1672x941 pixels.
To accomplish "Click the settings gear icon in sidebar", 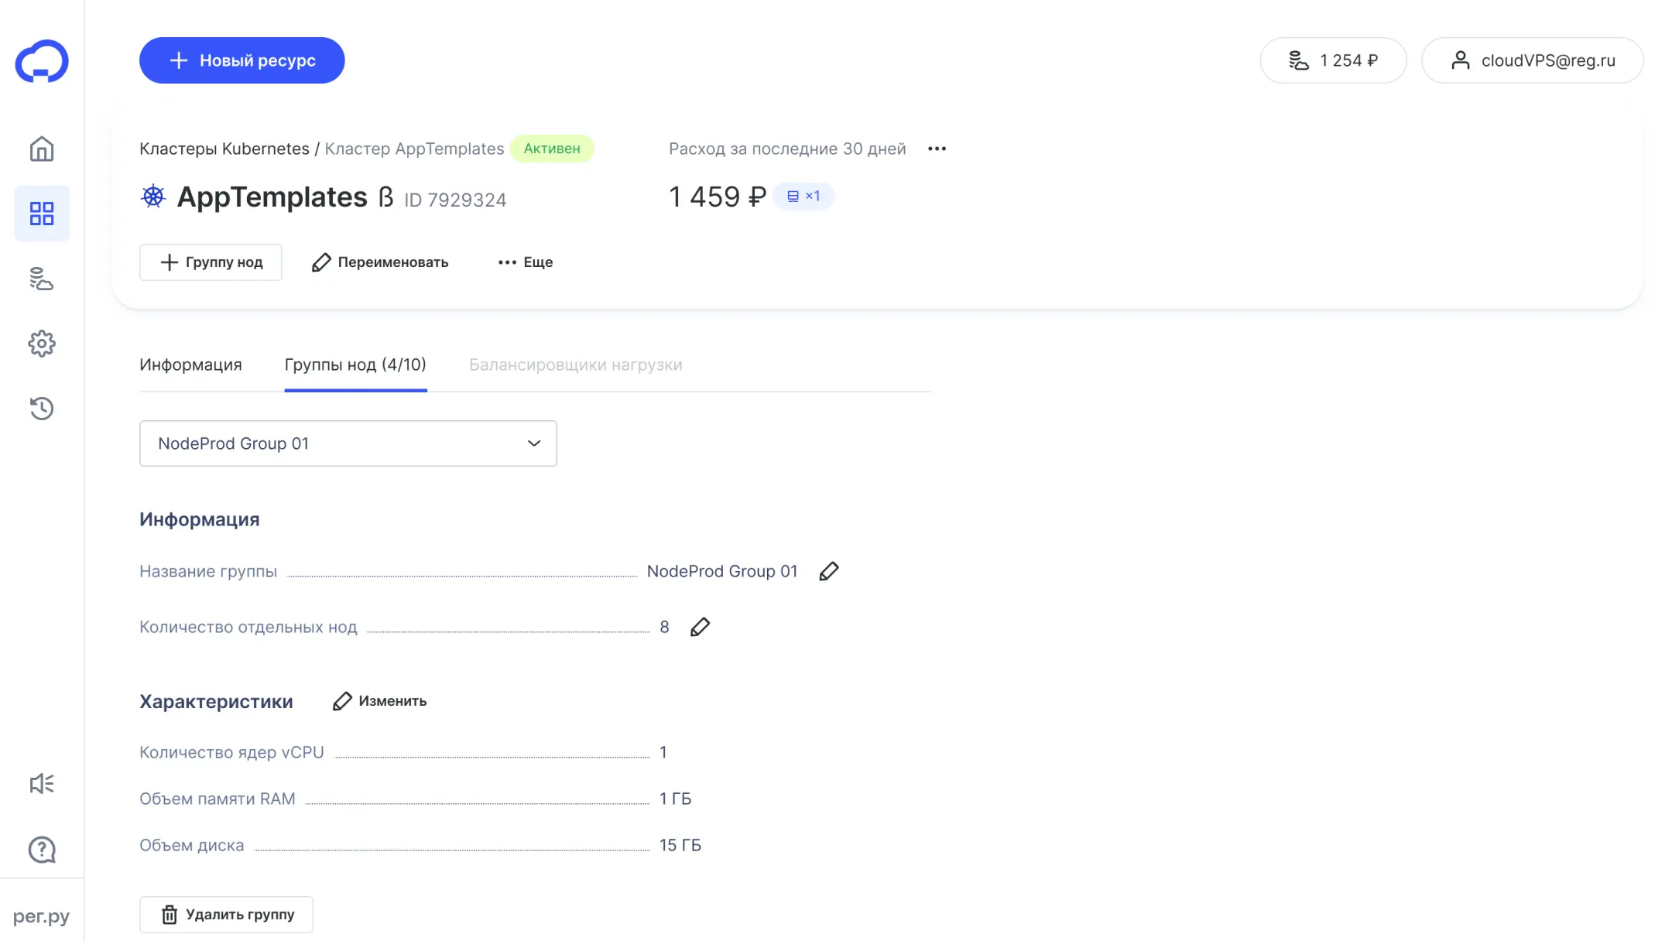I will point(41,343).
